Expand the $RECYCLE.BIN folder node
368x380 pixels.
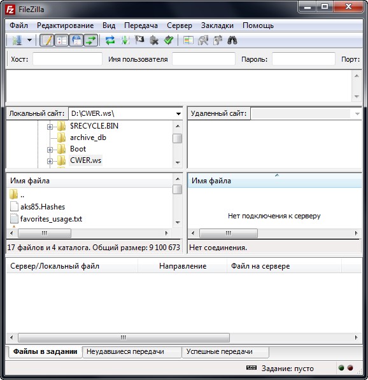coord(50,127)
